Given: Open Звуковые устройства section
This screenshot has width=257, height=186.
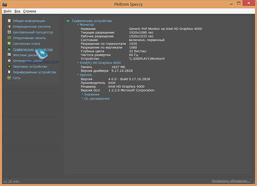Looking at the screenshot, I should [x=30, y=66].
